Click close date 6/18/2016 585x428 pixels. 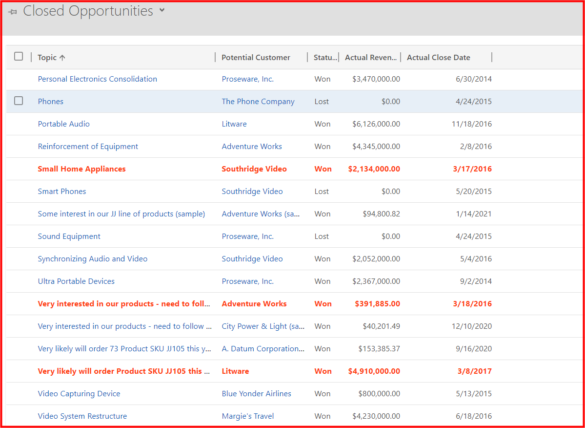474,416
